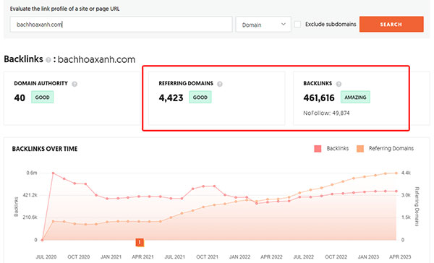Click the GOOD badge beside Domain Authority 40
Viewport: 434px width, 263px height.
click(43, 98)
